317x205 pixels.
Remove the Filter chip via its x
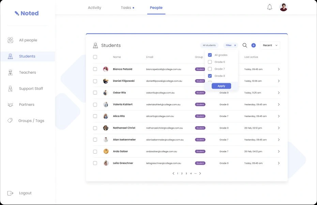coord(235,45)
